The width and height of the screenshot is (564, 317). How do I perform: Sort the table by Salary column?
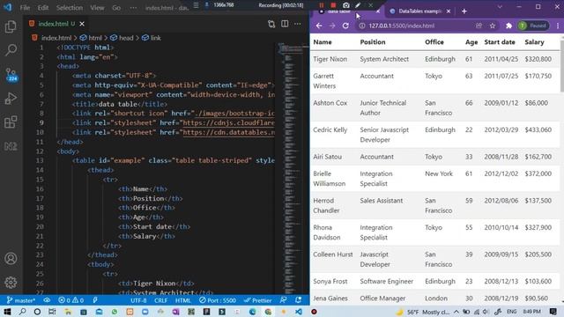point(534,42)
